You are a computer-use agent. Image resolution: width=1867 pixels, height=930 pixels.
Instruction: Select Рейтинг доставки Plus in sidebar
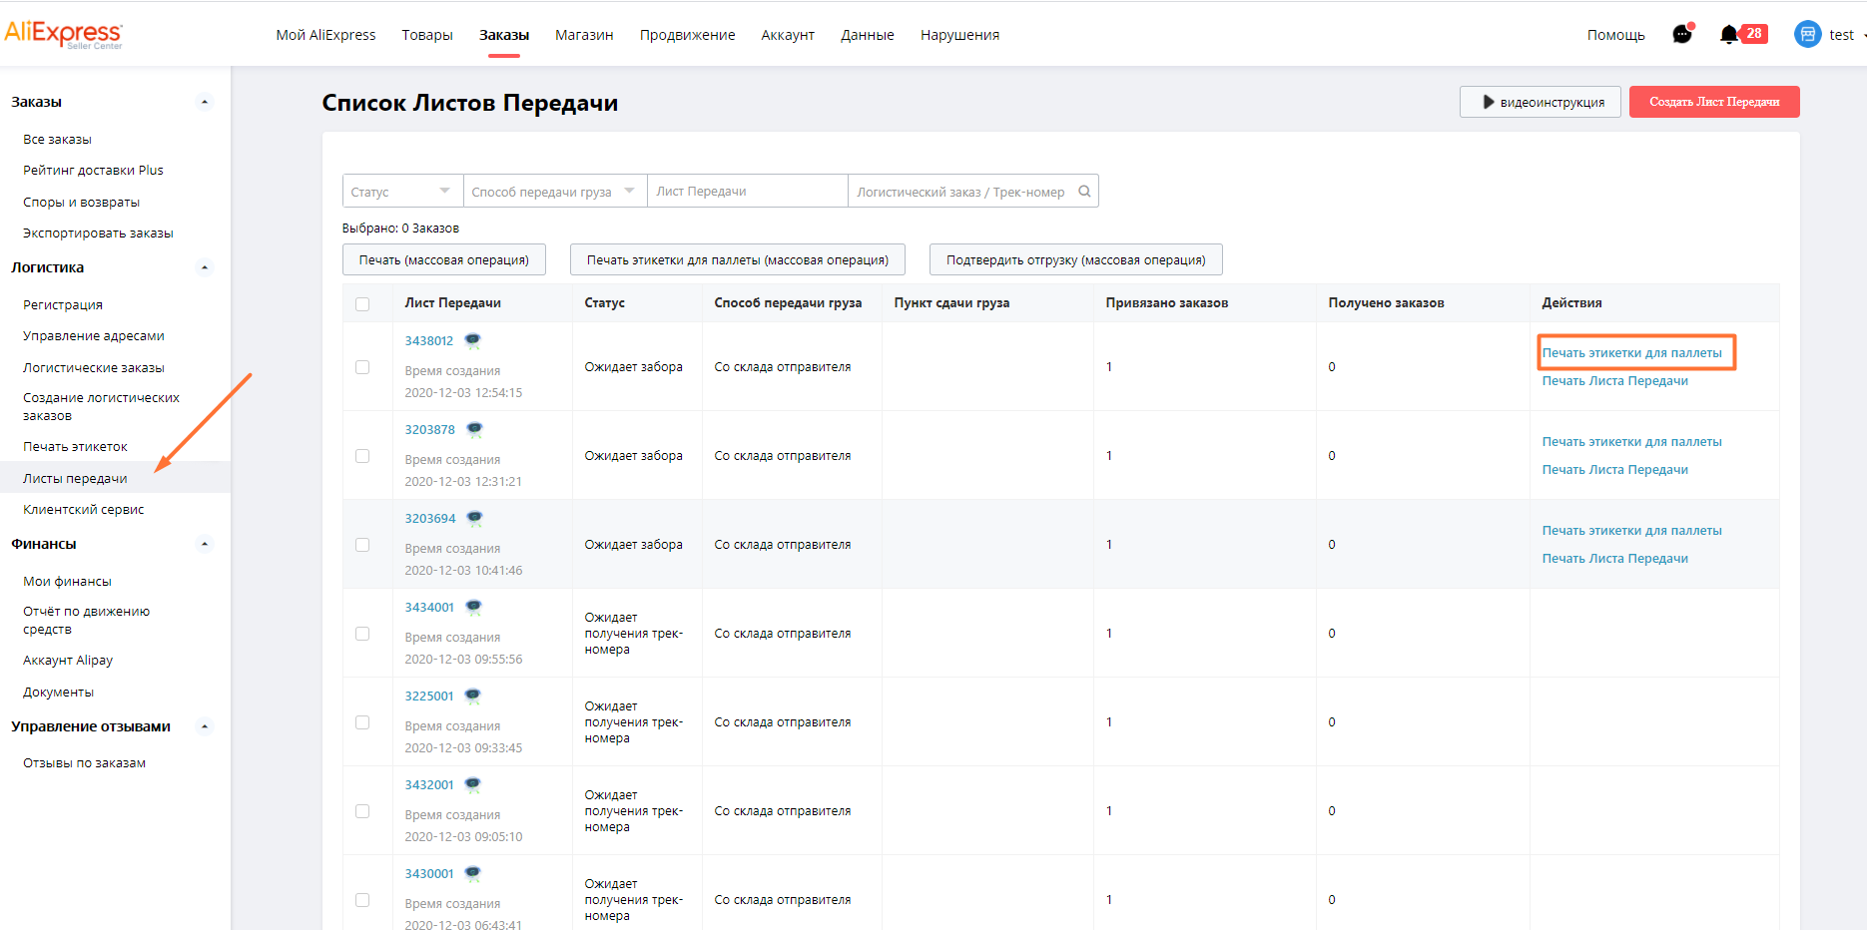[x=93, y=170]
